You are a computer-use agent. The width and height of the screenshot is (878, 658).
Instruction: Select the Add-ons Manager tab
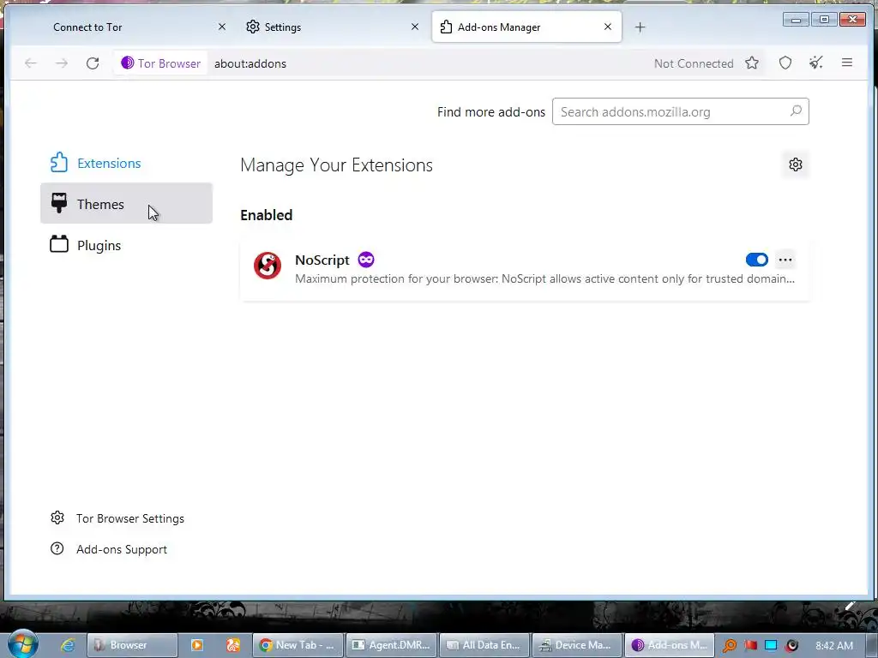click(526, 27)
